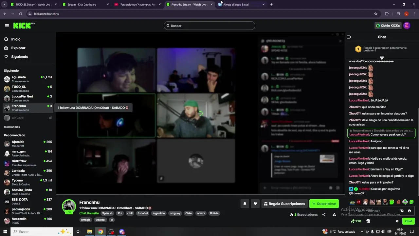
Task: Insert the red angry face quick emote
Action: pos(398,202)
